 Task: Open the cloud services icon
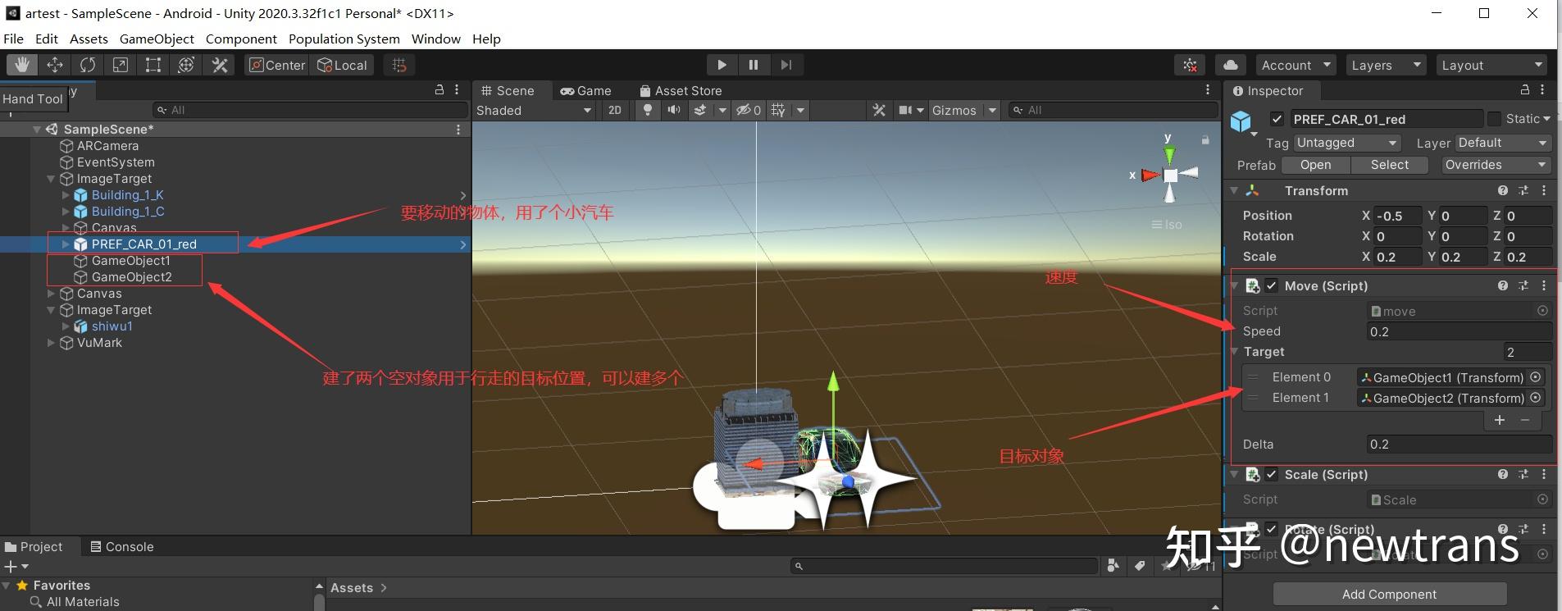pyautogui.click(x=1231, y=65)
